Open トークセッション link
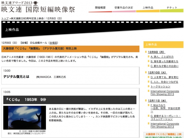The width and height of the screenshot is (184, 138). click(x=160, y=86)
